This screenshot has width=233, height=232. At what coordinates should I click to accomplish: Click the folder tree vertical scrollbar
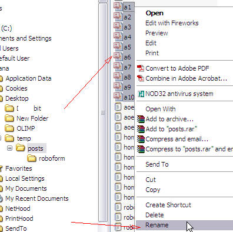tap(103, 113)
